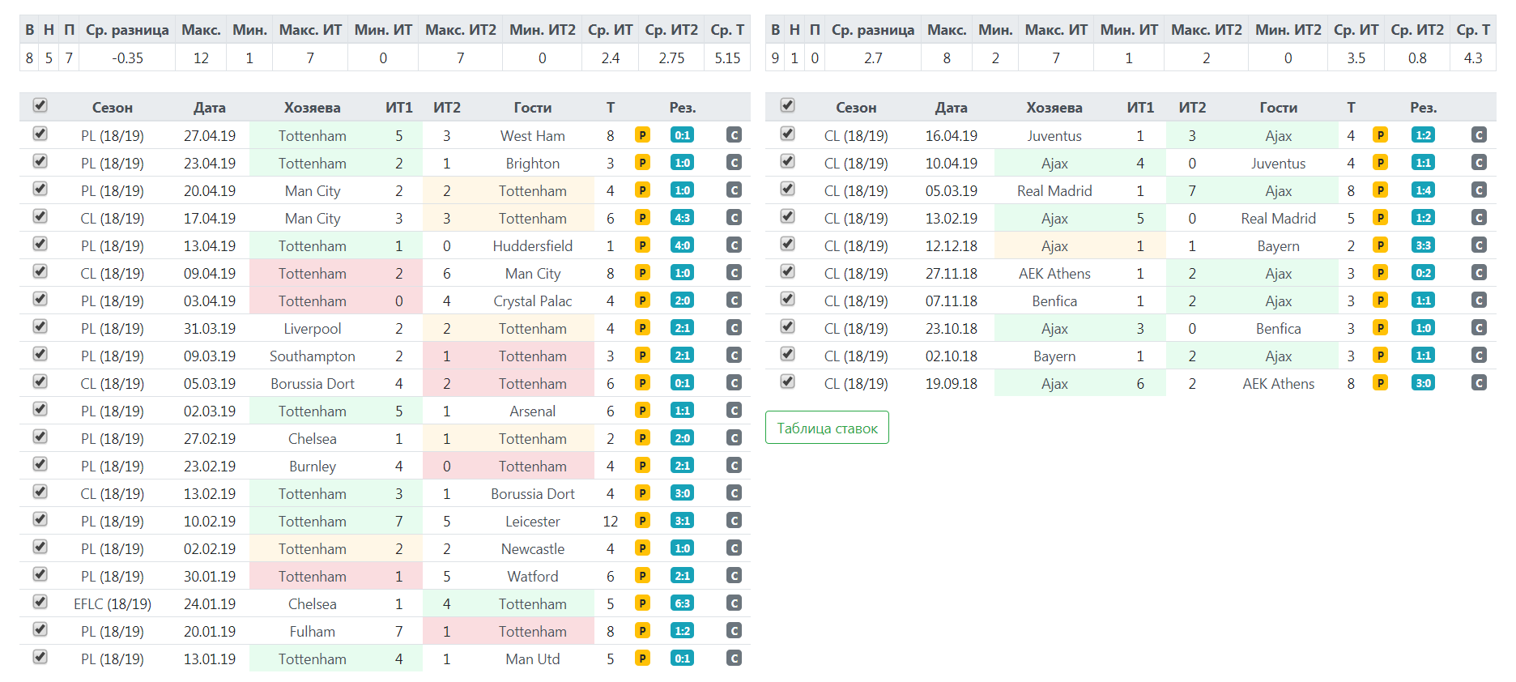
Task: Uncheck the Juventus–Ajax 16.04.19 row checkbox
Action: pyautogui.click(x=787, y=134)
